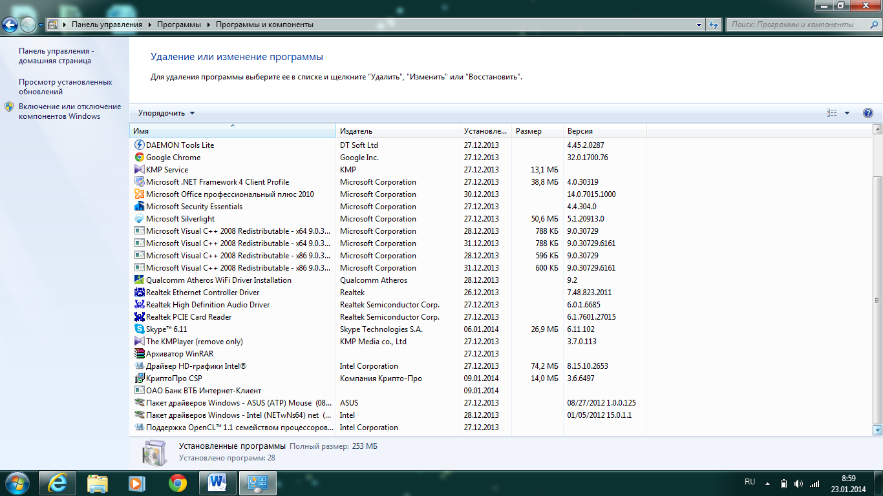Select Пакет драйверов Windows - ASUS (ATP) Mouse

(x=388, y=403)
